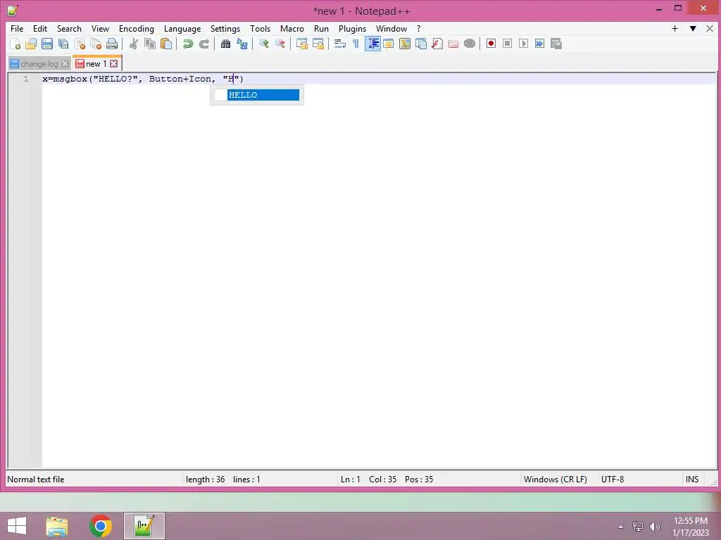Open the Plugins menu

tap(352, 28)
